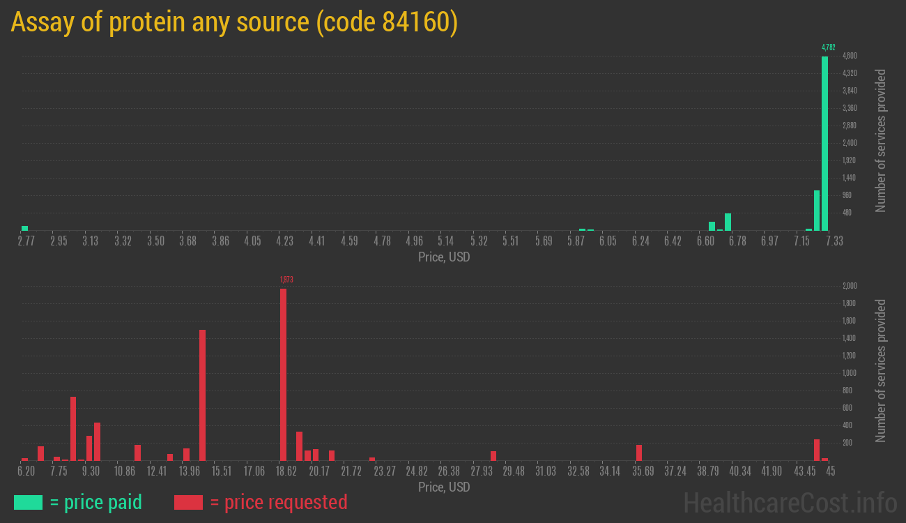Select the red bar at price 35.69
Viewport: 906px width, 523px height.
pyautogui.click(x=638, y=453)
